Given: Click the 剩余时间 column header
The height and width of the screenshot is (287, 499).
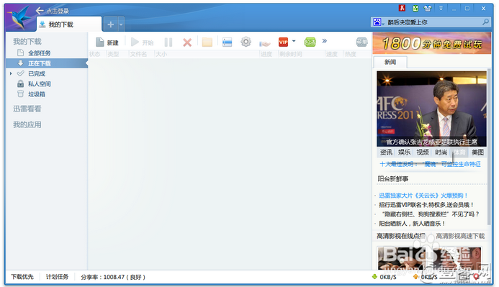Looking at the screenshot, I should click(291, 54).
